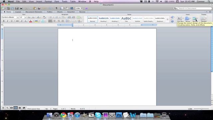Select justify text alignment

pos(63,21)
